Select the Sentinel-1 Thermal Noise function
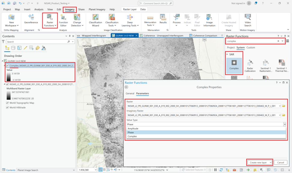 click(281, 65)
